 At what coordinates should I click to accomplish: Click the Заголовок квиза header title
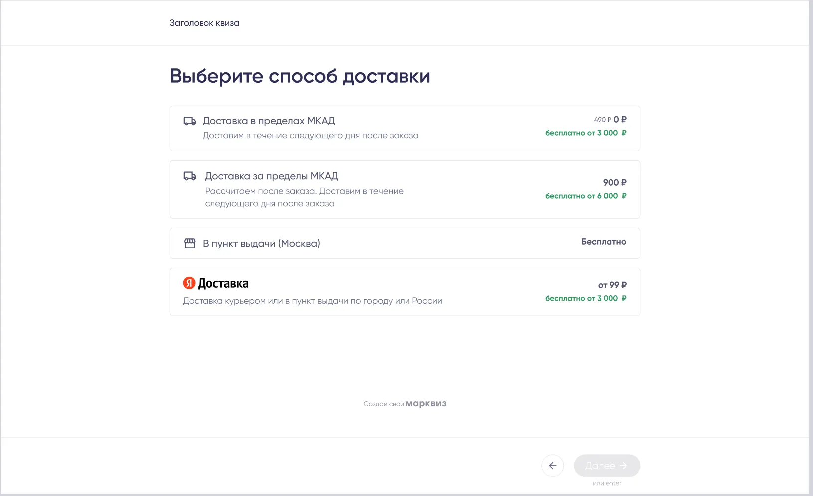click(x=204, y=23)
